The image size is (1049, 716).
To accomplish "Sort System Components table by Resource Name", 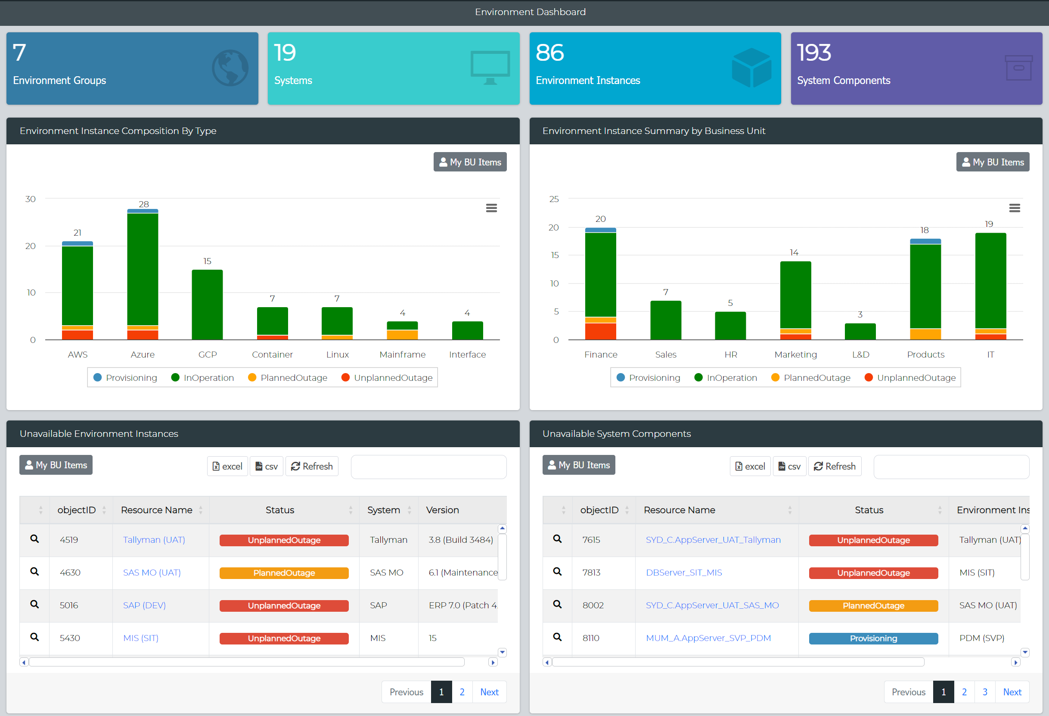I will pos(717,510).
